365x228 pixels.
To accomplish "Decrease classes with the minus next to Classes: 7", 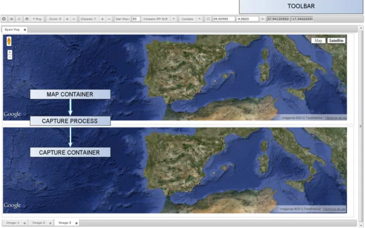I will [x=109, y=19].
